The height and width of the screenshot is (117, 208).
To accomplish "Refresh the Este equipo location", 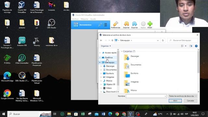I will [163, 40].
